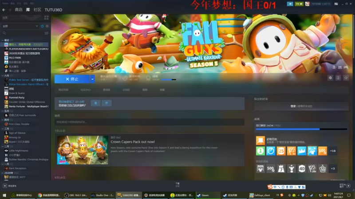Open OBS from the Windows taskbar

76,195
